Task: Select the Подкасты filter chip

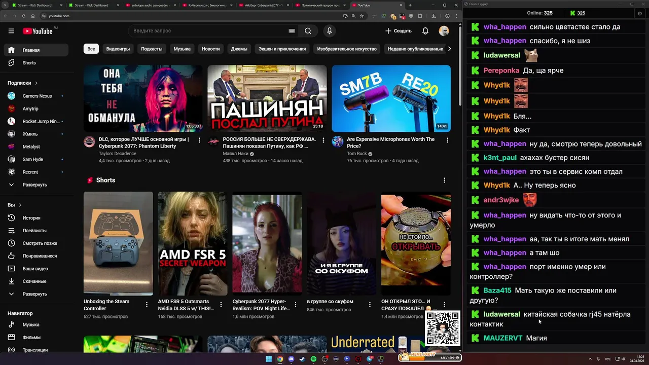Action: (x=152, y=49)
